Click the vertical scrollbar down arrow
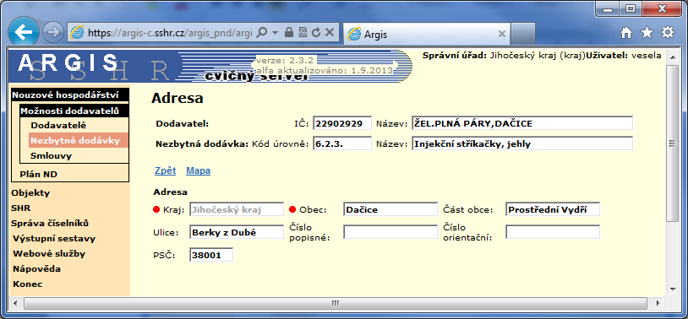Viewport: 688px width, 319px height. [672, 289]
